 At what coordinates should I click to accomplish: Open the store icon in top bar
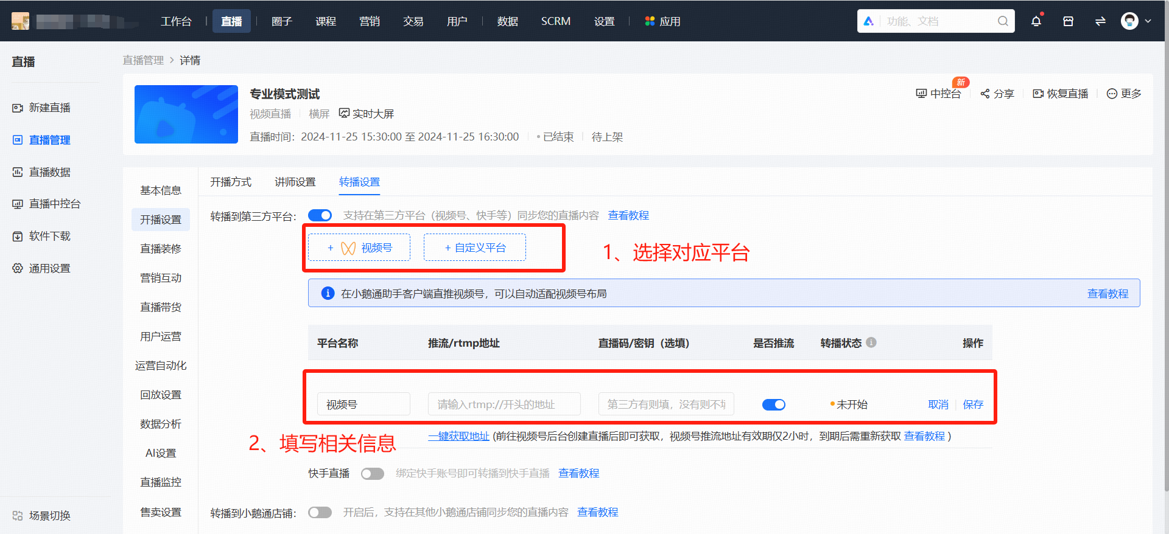coord(1068,21)
